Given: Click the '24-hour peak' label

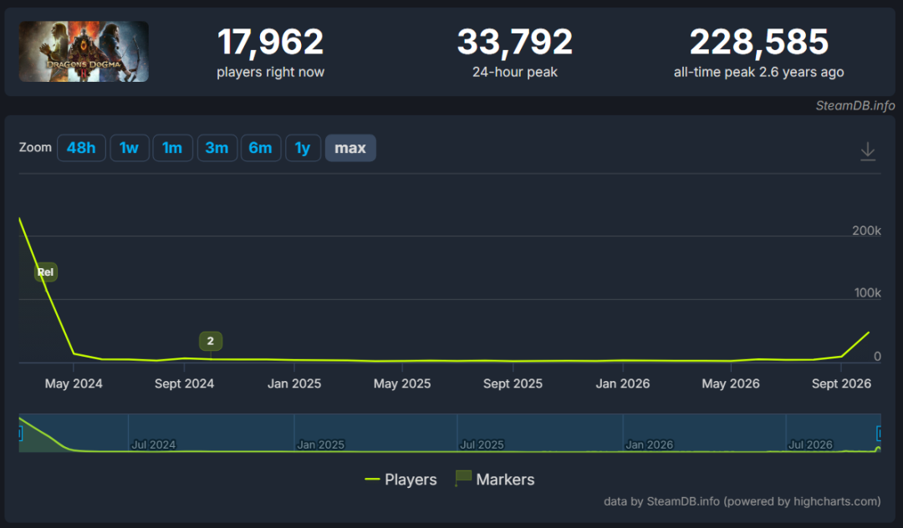Looking at the screenshot, I should click(x=515, y=72).
